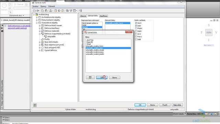This screenshot has width=220, height=124.
Task: Click the Filter Style Type funnel icon
Action: click(71, 11)
